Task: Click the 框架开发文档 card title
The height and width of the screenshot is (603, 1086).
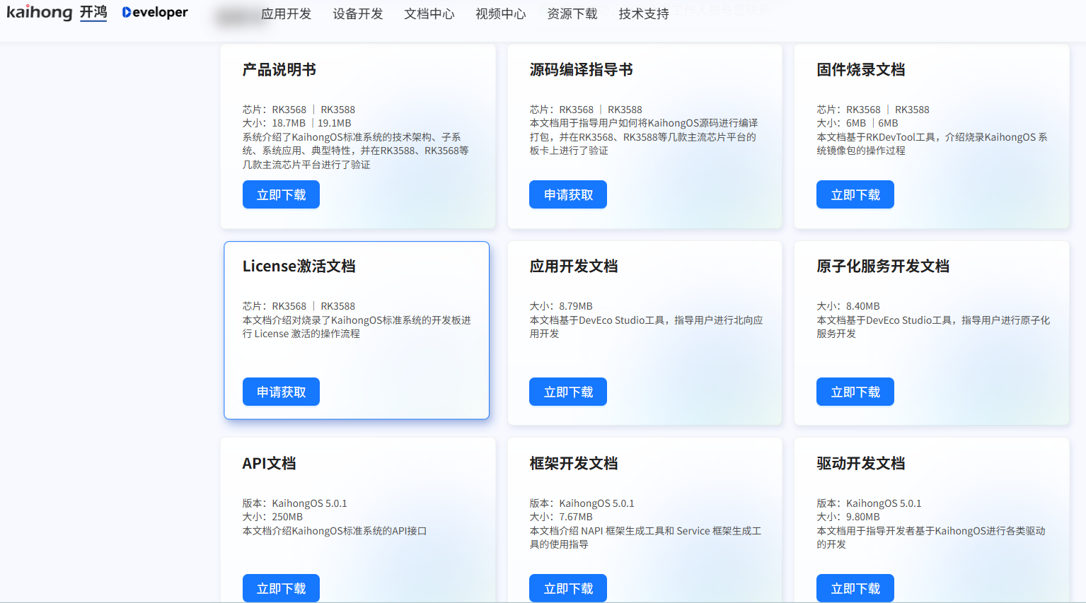Action: click(x=573, y=463)
